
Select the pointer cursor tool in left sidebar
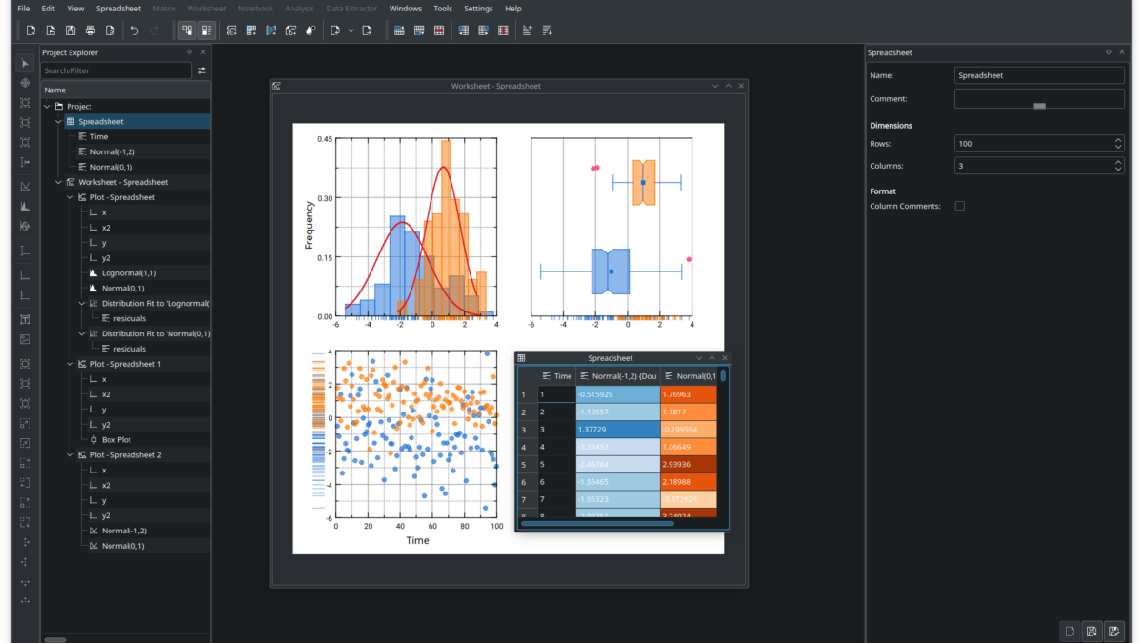(25, 63)
